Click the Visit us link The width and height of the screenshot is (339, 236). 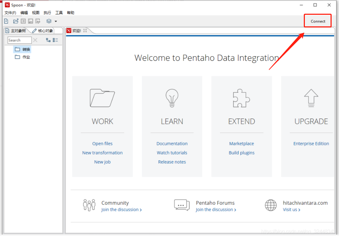tap(291, 210)
